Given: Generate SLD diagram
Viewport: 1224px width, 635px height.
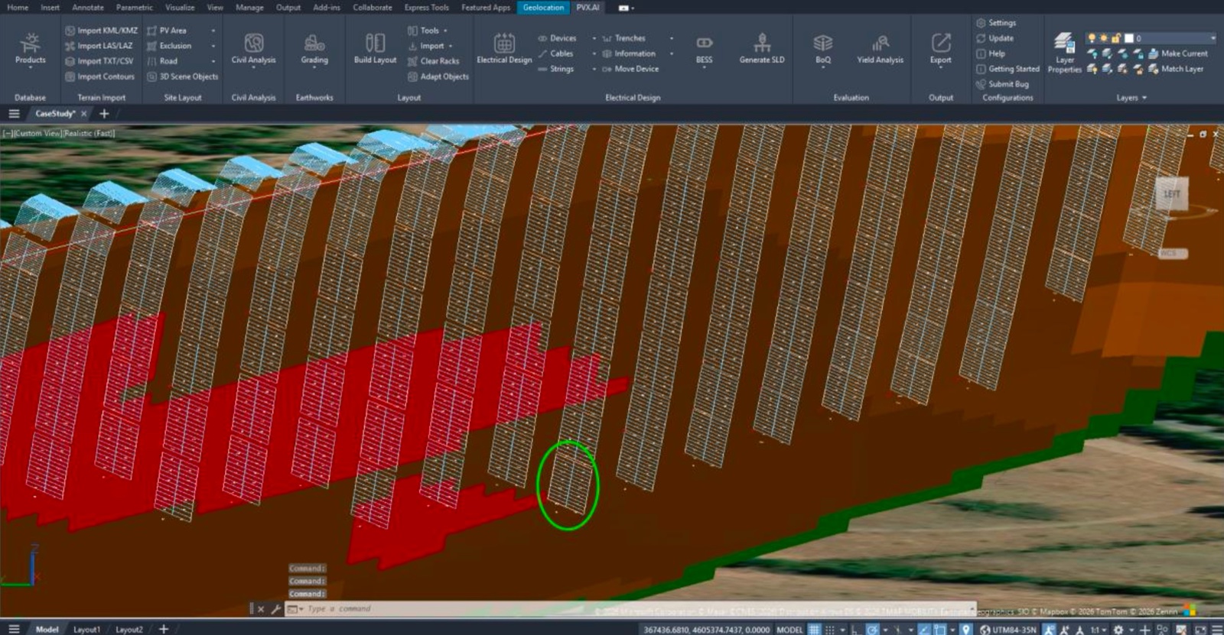Looking at the screenshot, I should click(762, 49).
